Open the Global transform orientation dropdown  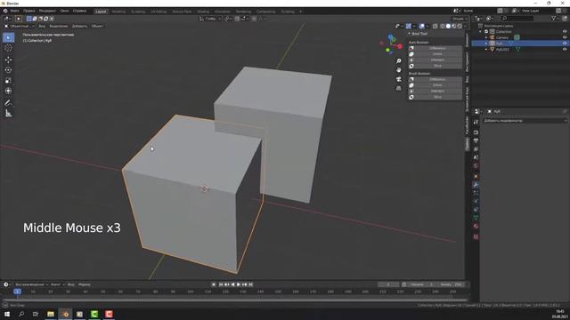coord(210,19)
